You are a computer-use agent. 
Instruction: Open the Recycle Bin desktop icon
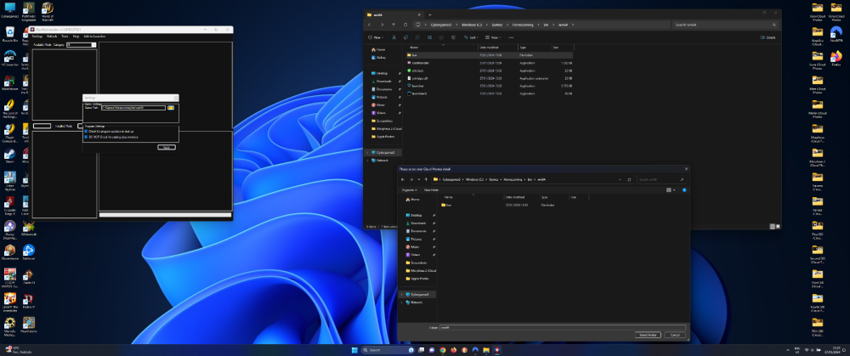click(10, 33)
